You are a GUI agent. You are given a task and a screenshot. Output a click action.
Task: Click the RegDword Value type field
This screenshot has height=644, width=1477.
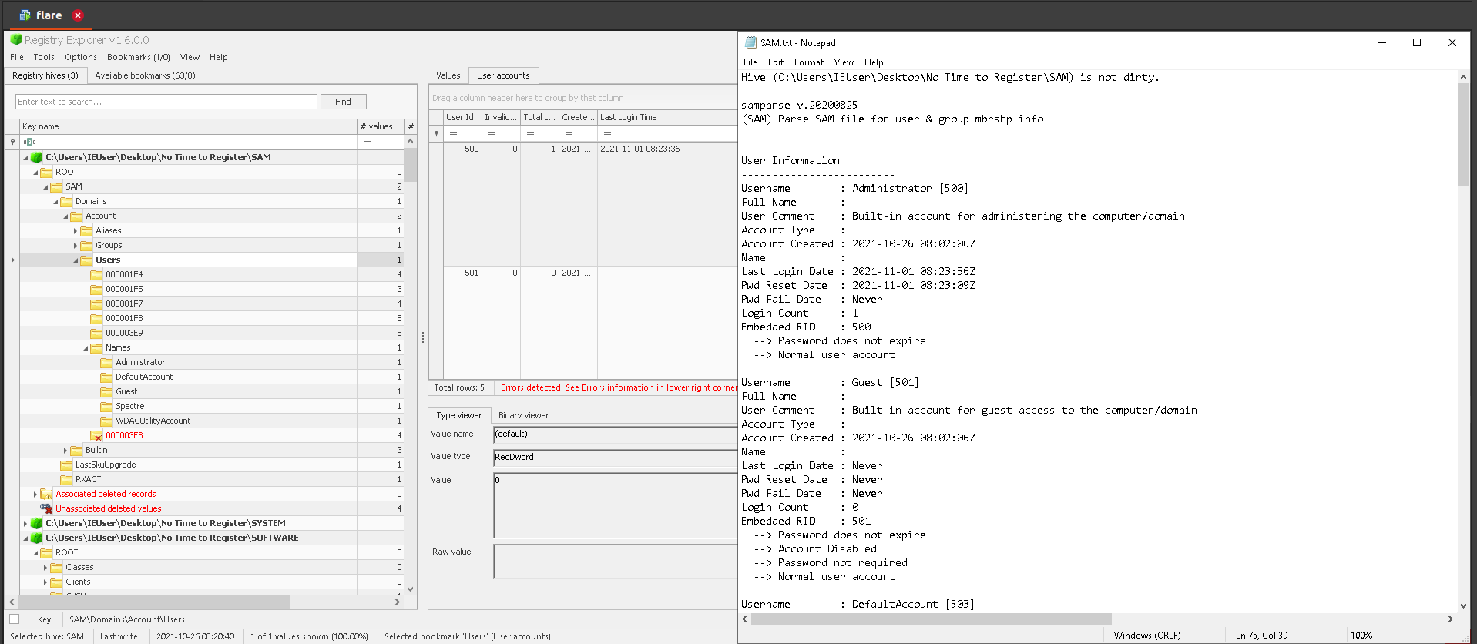pos(615,458)
